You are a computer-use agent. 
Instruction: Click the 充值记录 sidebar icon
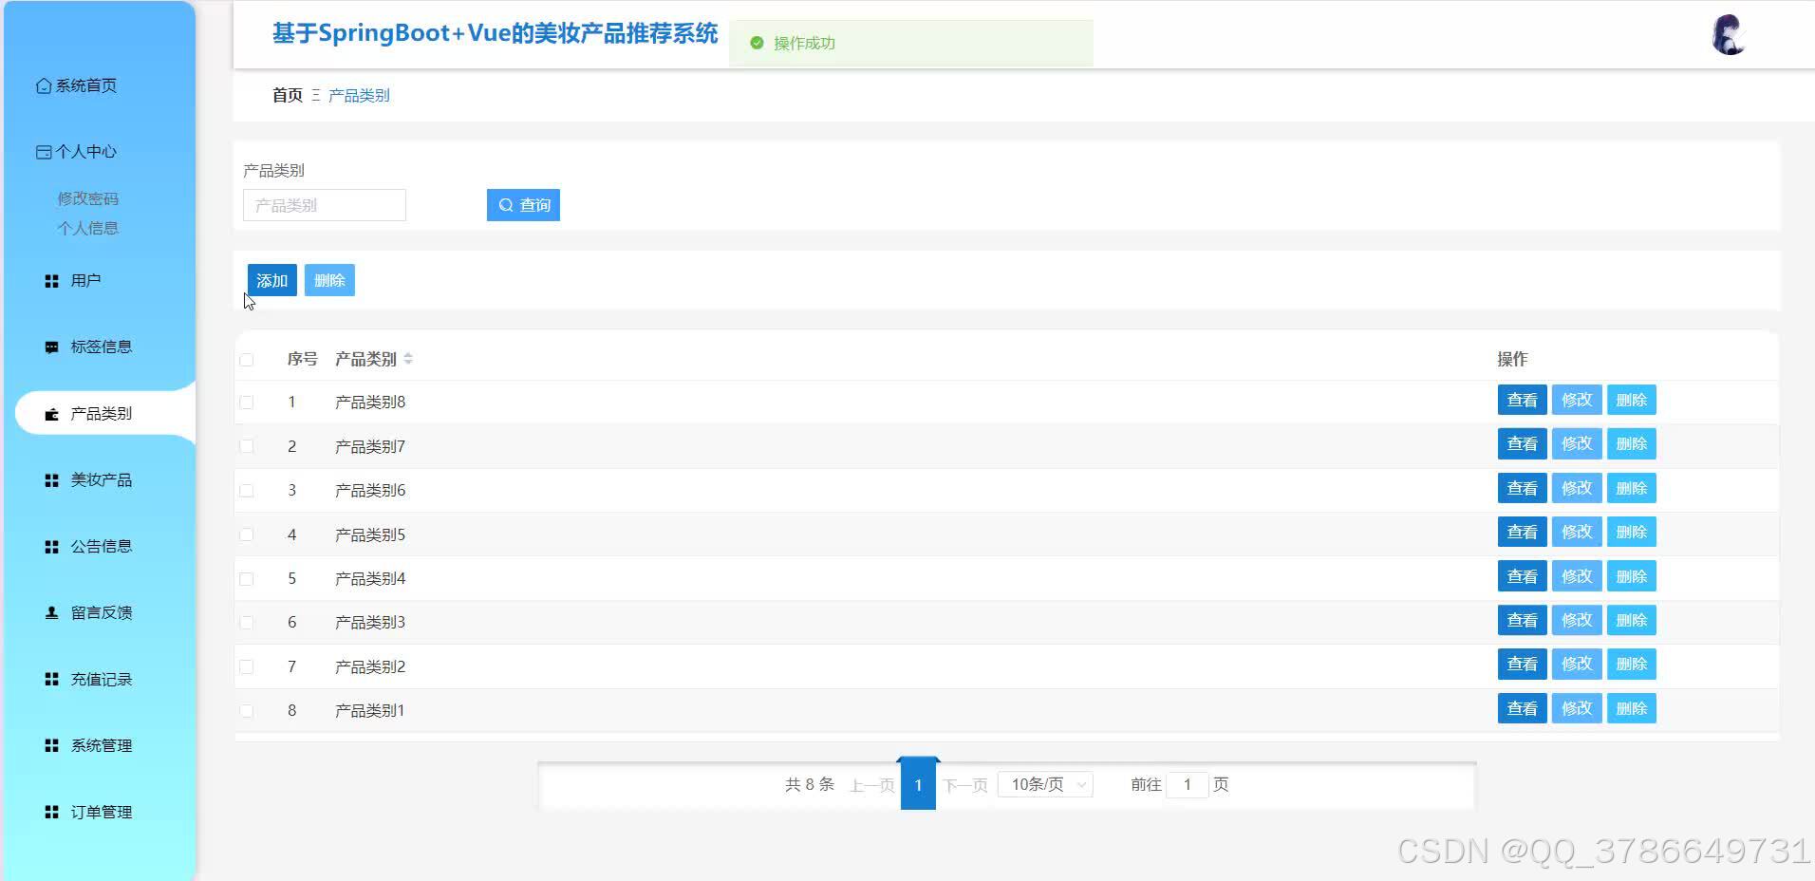point(51,679)
